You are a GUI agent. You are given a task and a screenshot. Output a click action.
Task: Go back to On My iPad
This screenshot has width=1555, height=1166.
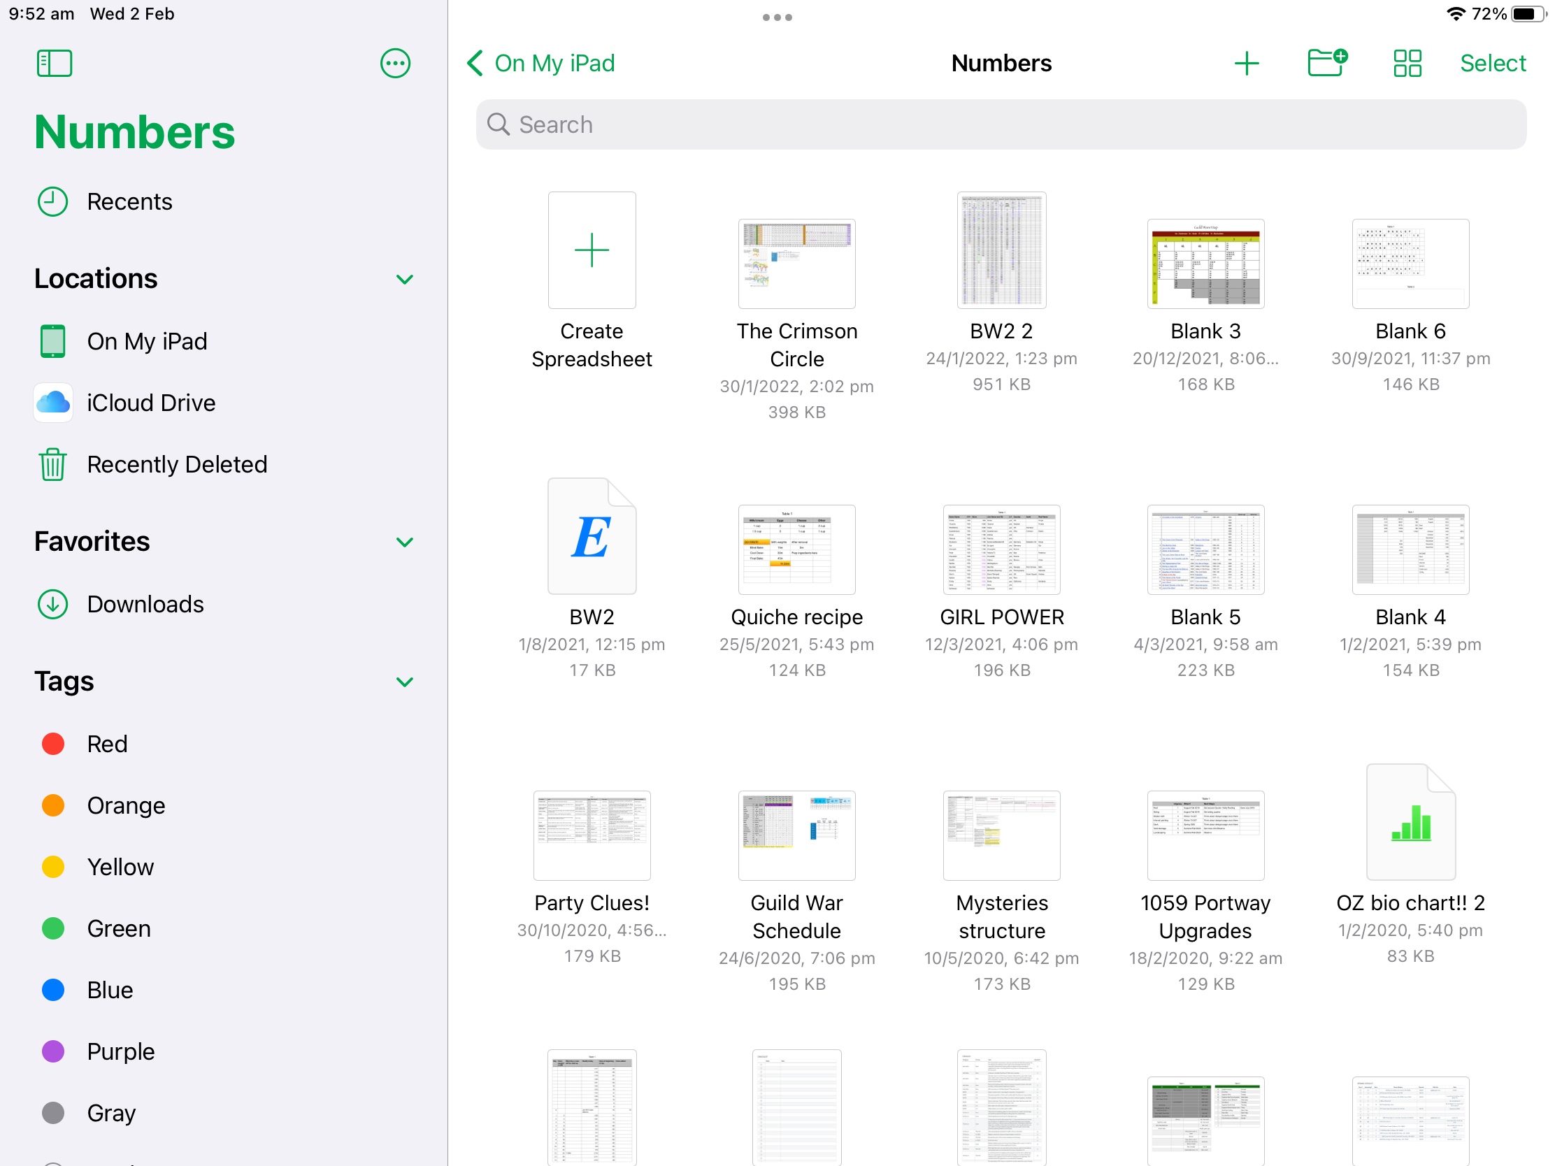[541, 63]
